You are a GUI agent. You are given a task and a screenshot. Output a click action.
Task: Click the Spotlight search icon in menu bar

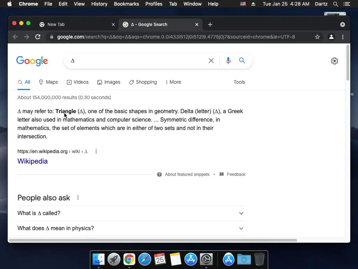click(x=335, y=4)
